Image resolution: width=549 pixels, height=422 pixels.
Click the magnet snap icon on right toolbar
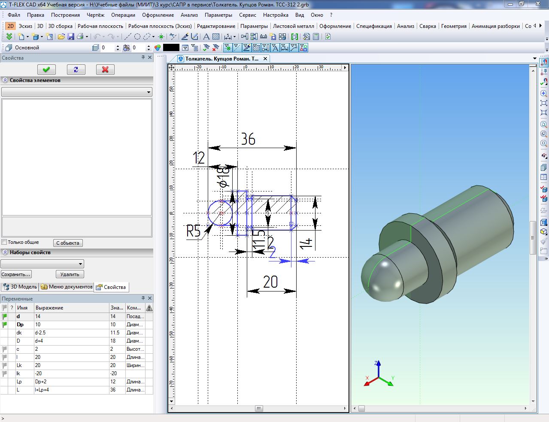[544, 62]
